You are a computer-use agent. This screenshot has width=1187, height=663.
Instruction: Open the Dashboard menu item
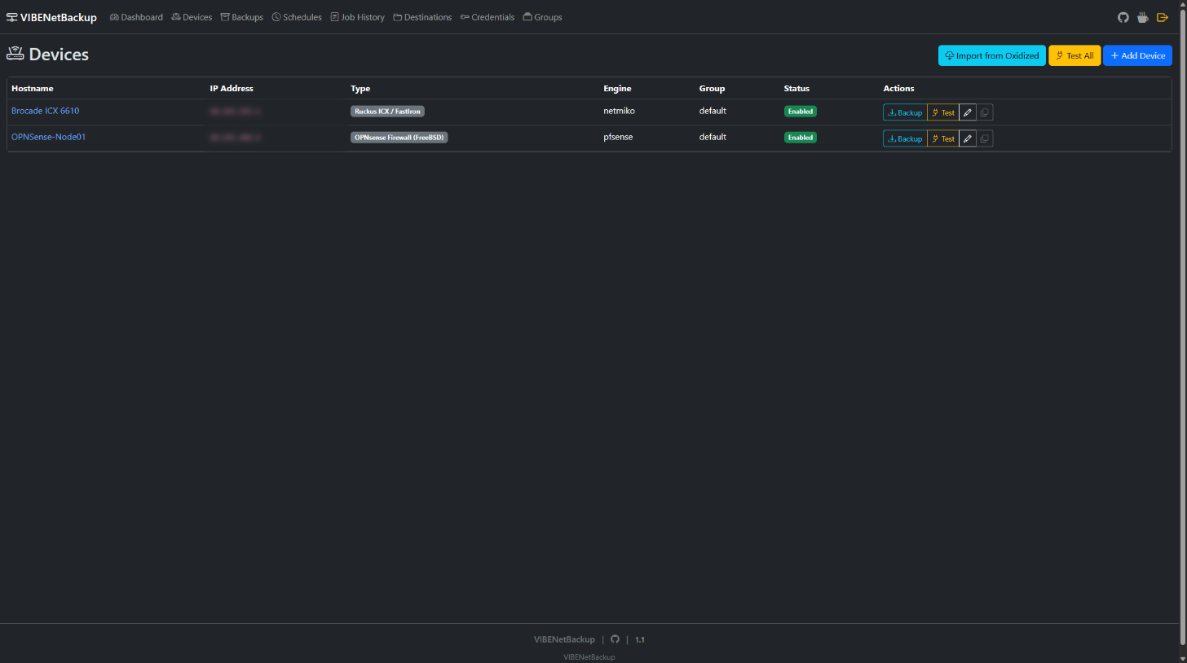[x=136, y=17]
